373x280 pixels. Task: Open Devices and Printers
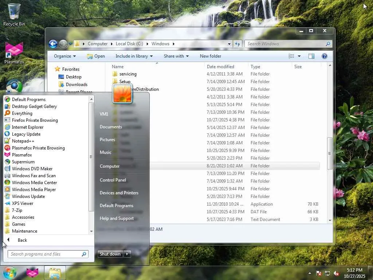119,193
